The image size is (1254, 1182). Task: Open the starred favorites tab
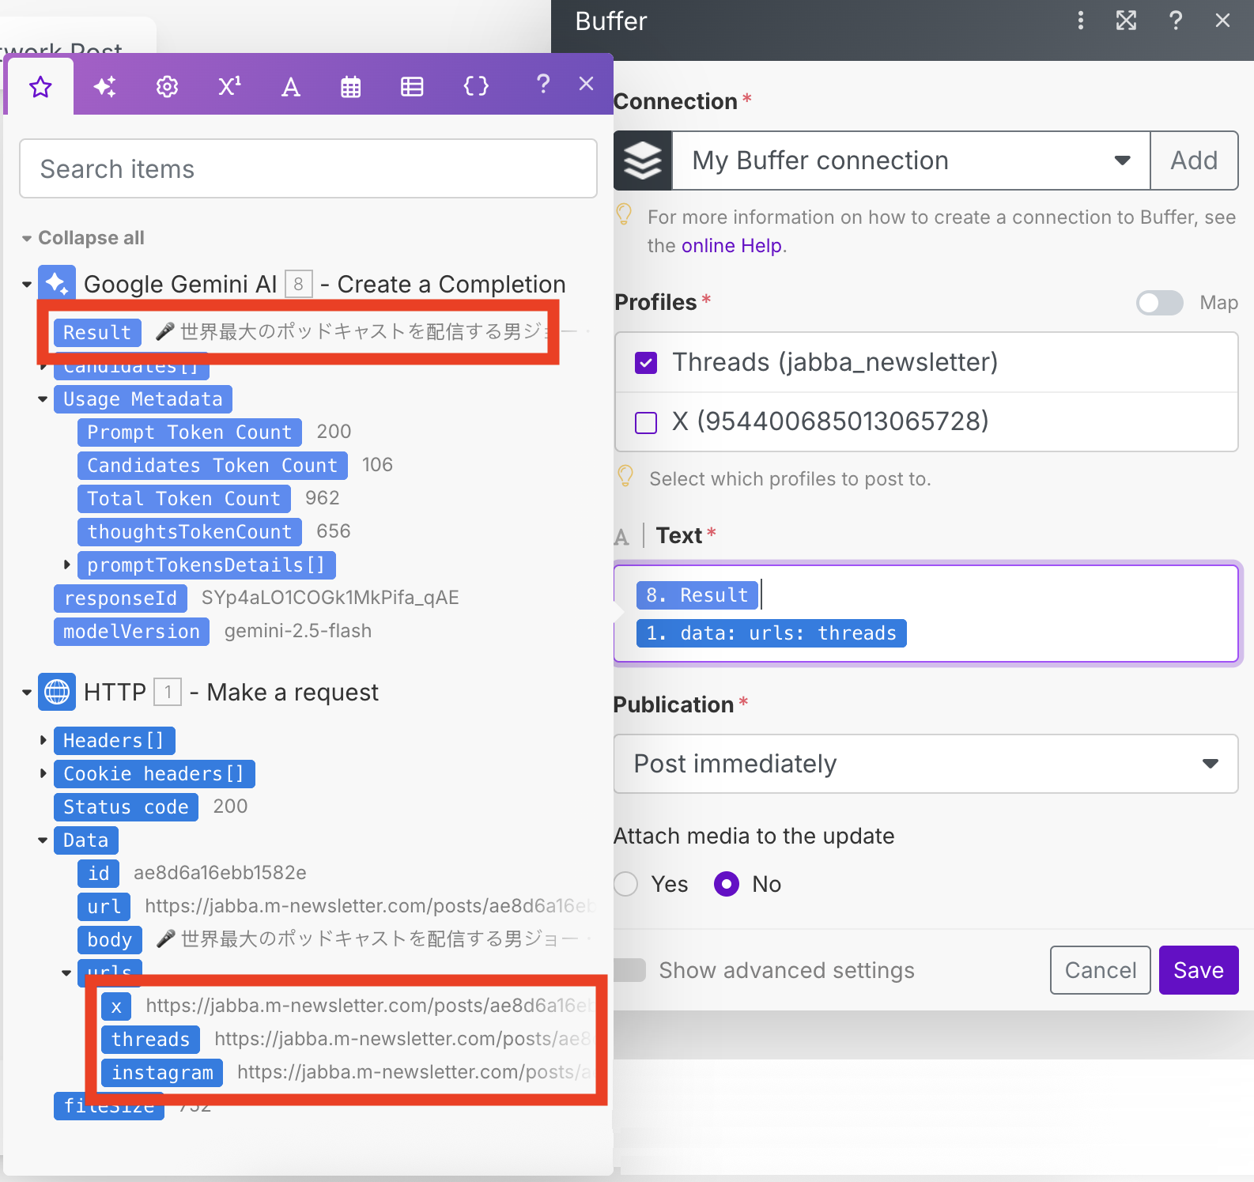point(40,86)
